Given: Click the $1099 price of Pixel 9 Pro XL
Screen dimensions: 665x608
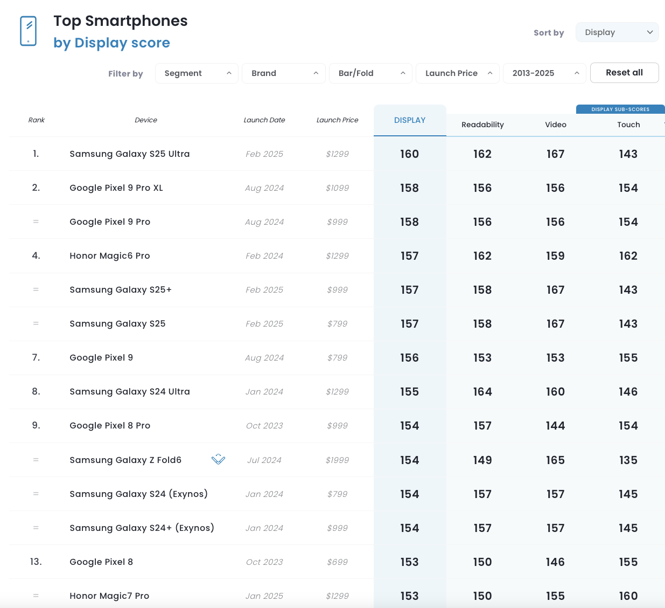Looking at the screenshot, I should 337,188.
